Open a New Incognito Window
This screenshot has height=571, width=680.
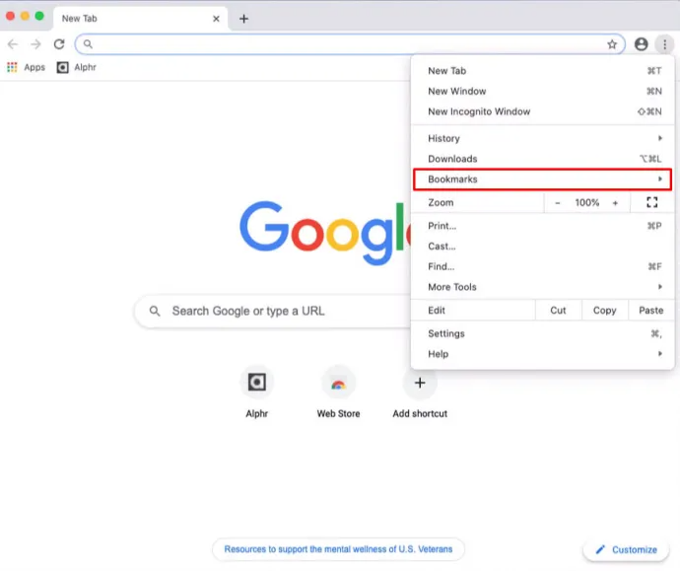click(543, 111)
